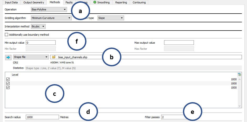This screenshot has width=247, height=122.
Task: Open the Operation dropdown showing Bias-Polyline
Action: [49, 10]
